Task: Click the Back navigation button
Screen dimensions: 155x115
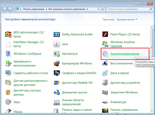Action: tap(4, 9)
